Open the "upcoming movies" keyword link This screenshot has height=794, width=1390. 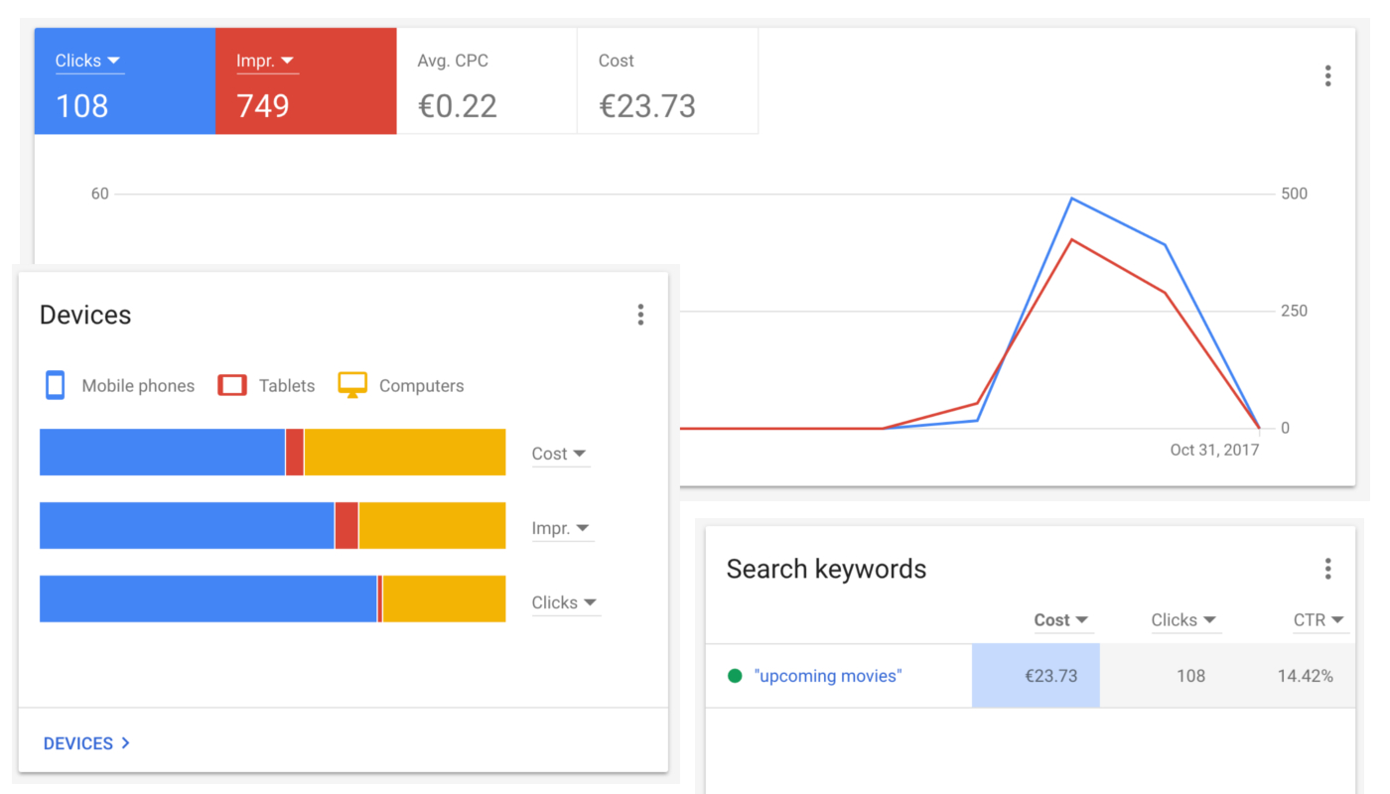pos(828,676)
